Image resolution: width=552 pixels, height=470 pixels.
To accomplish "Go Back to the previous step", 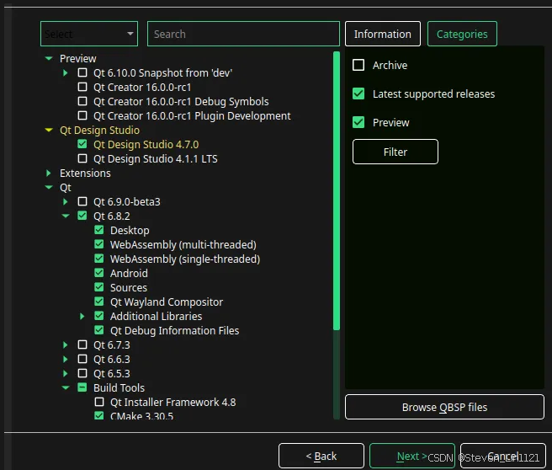I will coord(321,456).
